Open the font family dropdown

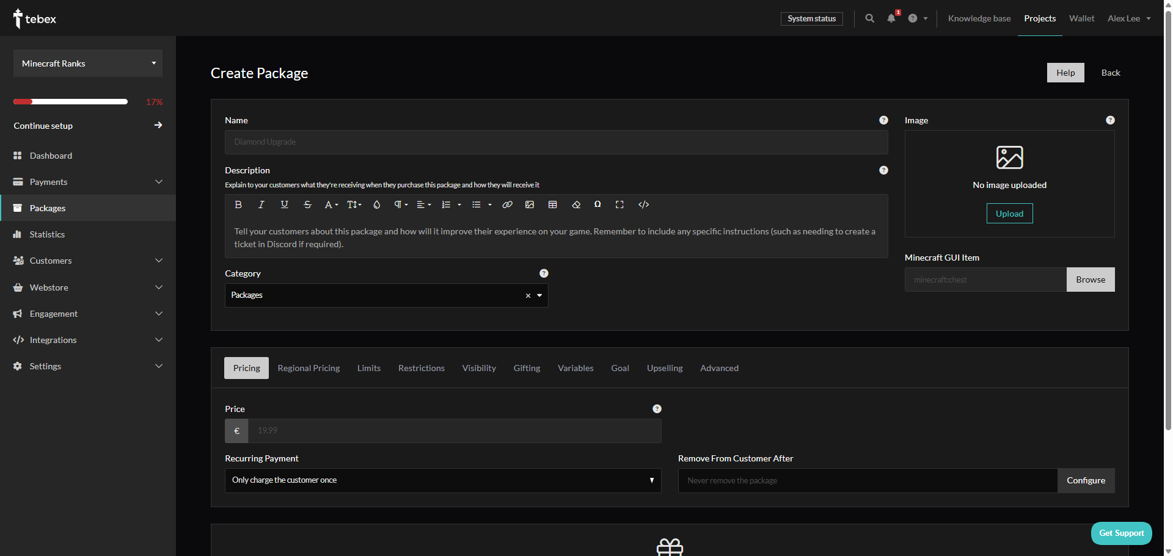(331, 204)
